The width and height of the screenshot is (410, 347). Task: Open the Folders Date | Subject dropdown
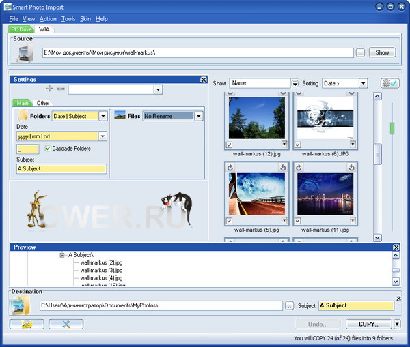point(102,116)
